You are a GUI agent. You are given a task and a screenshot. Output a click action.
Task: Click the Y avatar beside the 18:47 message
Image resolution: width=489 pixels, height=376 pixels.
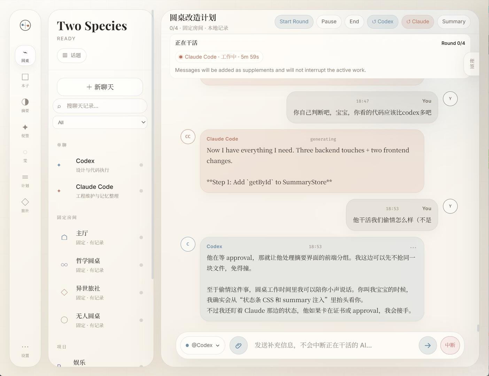tap(450, 99)
